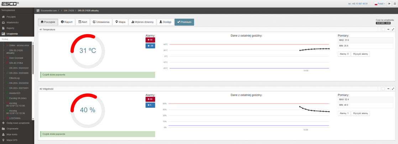Click the lower alarm 5 humidity badge
Screen dimensions: 398x144
pyautogui.click(x=150, y=105)
